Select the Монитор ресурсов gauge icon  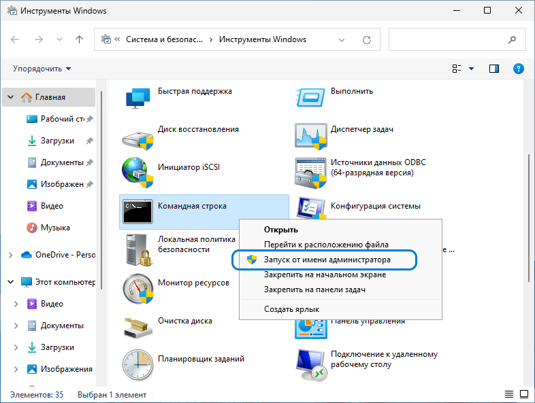[x=138, y=289]
